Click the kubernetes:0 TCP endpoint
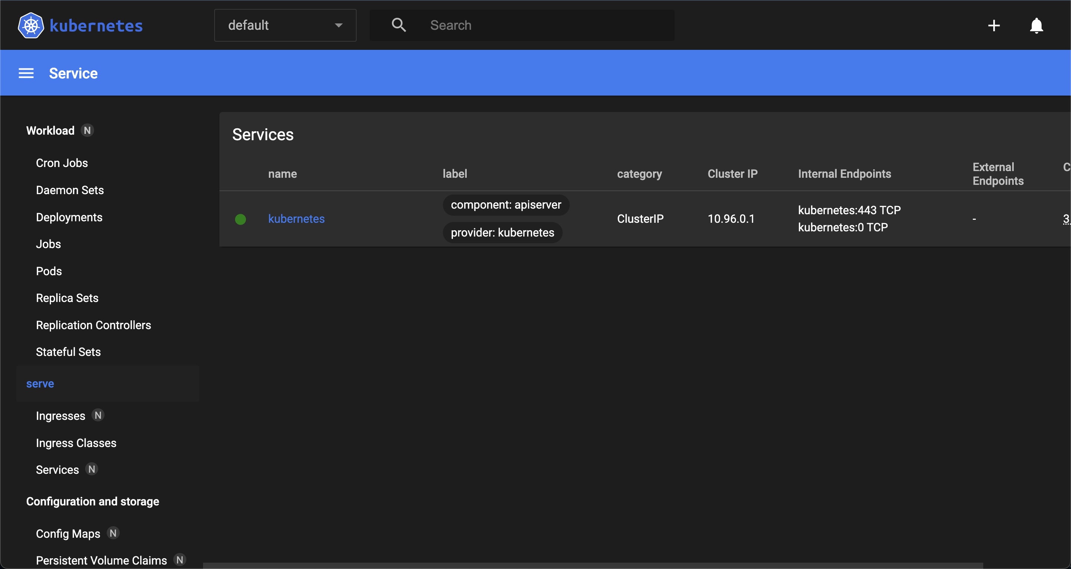The width and height of the screenshot is (1071, 569). click(x=843, y=227)
